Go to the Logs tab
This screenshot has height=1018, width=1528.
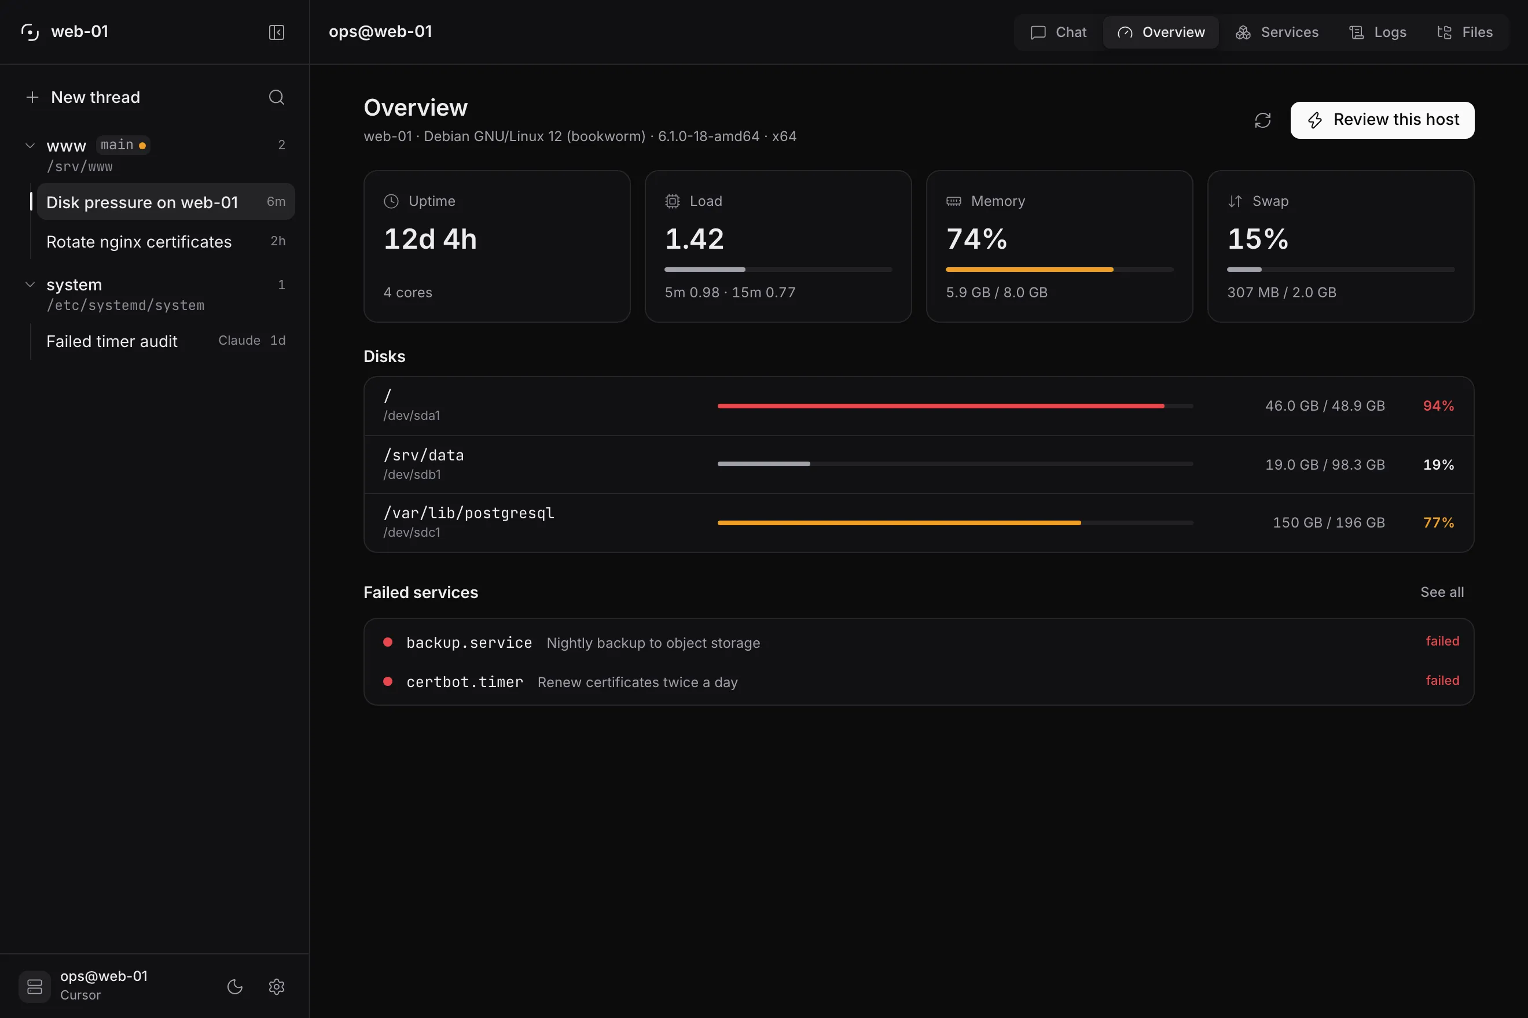(1378, 32)
